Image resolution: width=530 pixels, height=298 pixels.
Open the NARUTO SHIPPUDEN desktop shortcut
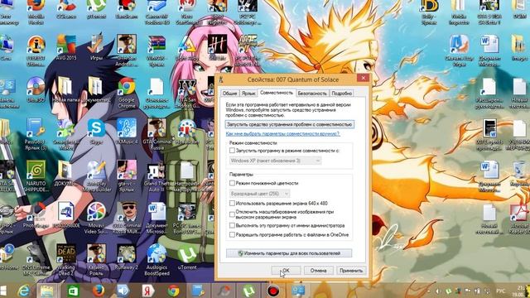click(36, 176)
